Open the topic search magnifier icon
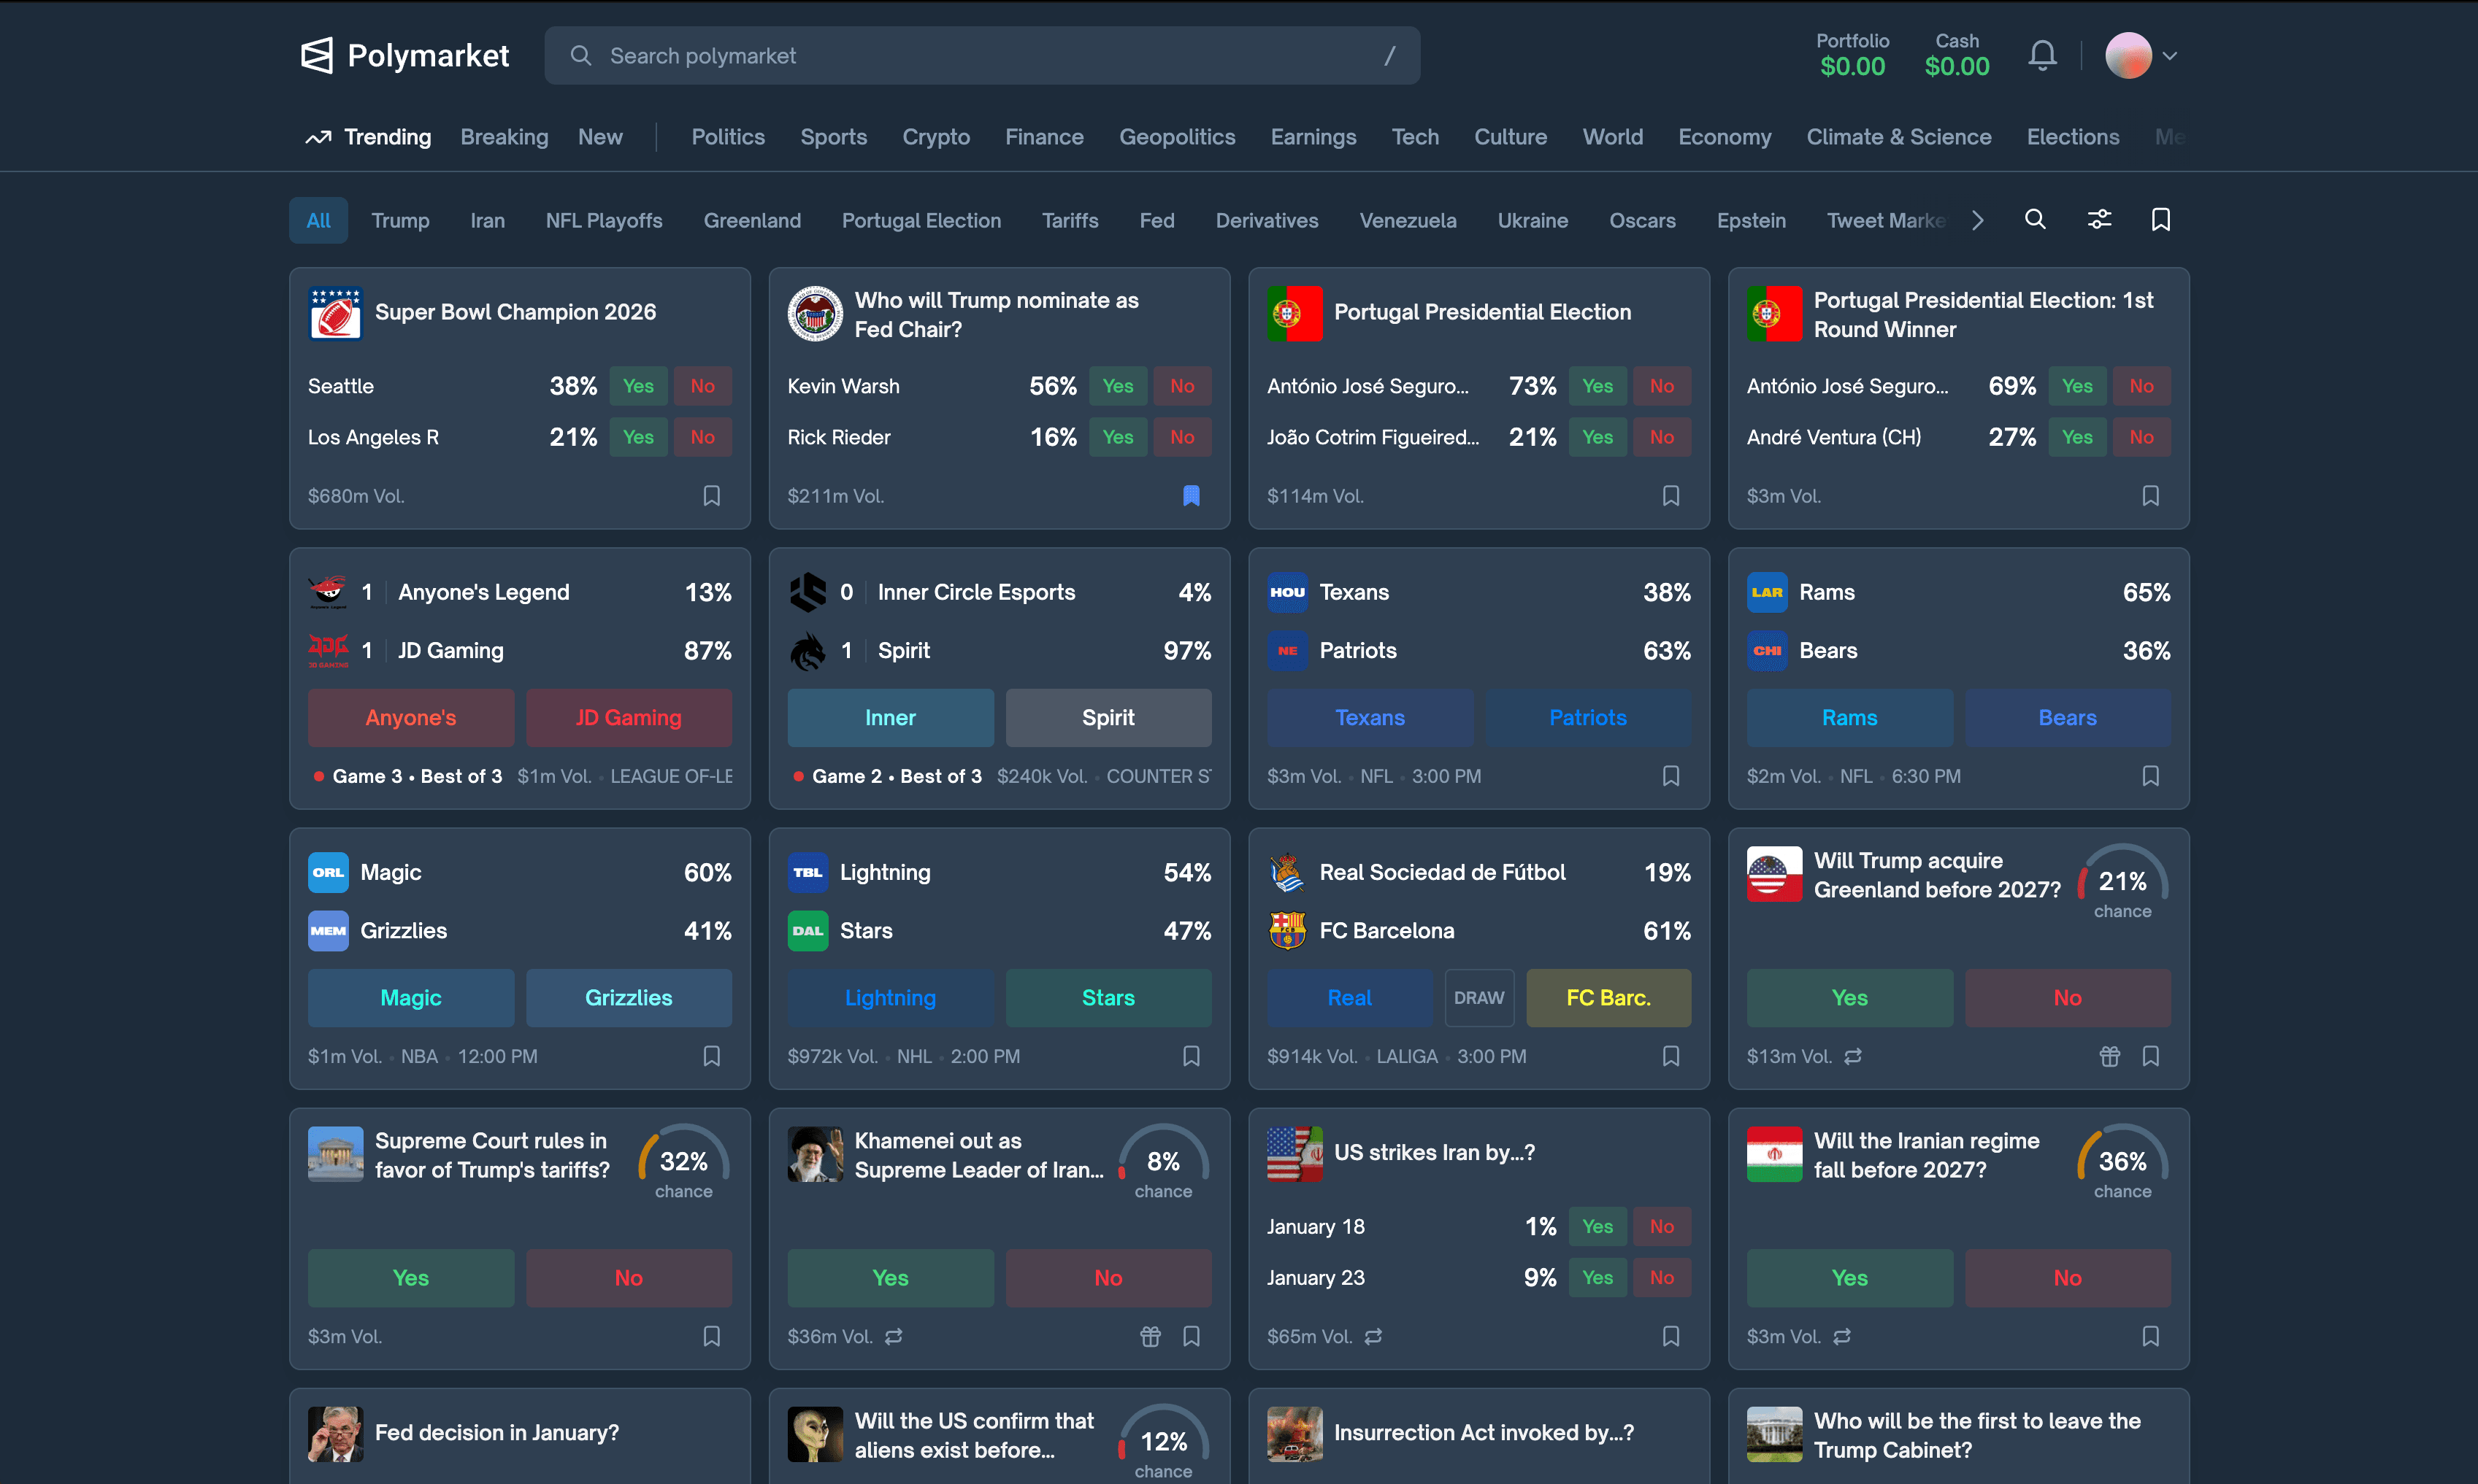This screenshot has height=1484, width=2478. coord(2035,220)
